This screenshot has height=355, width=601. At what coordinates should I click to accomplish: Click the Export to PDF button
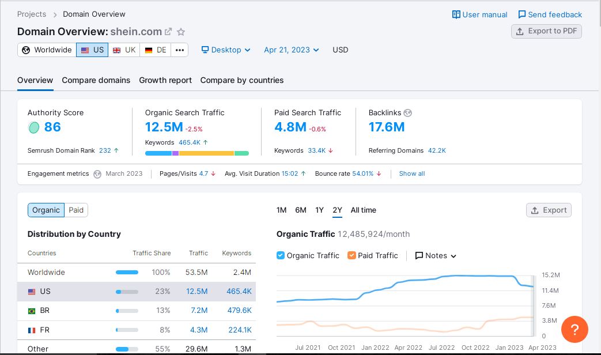[x=546, y=31]
